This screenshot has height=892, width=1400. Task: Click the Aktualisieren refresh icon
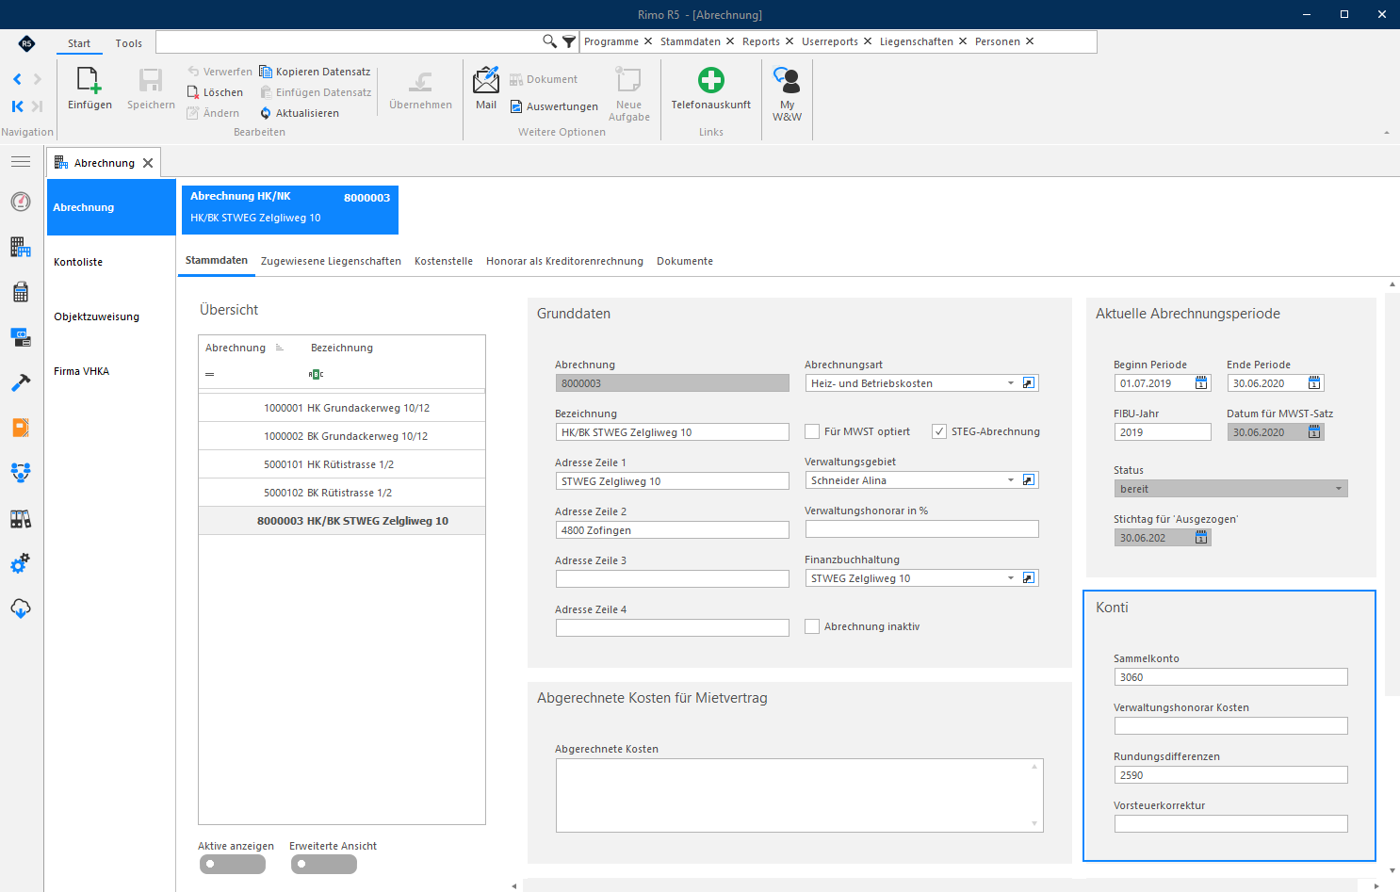266,113
